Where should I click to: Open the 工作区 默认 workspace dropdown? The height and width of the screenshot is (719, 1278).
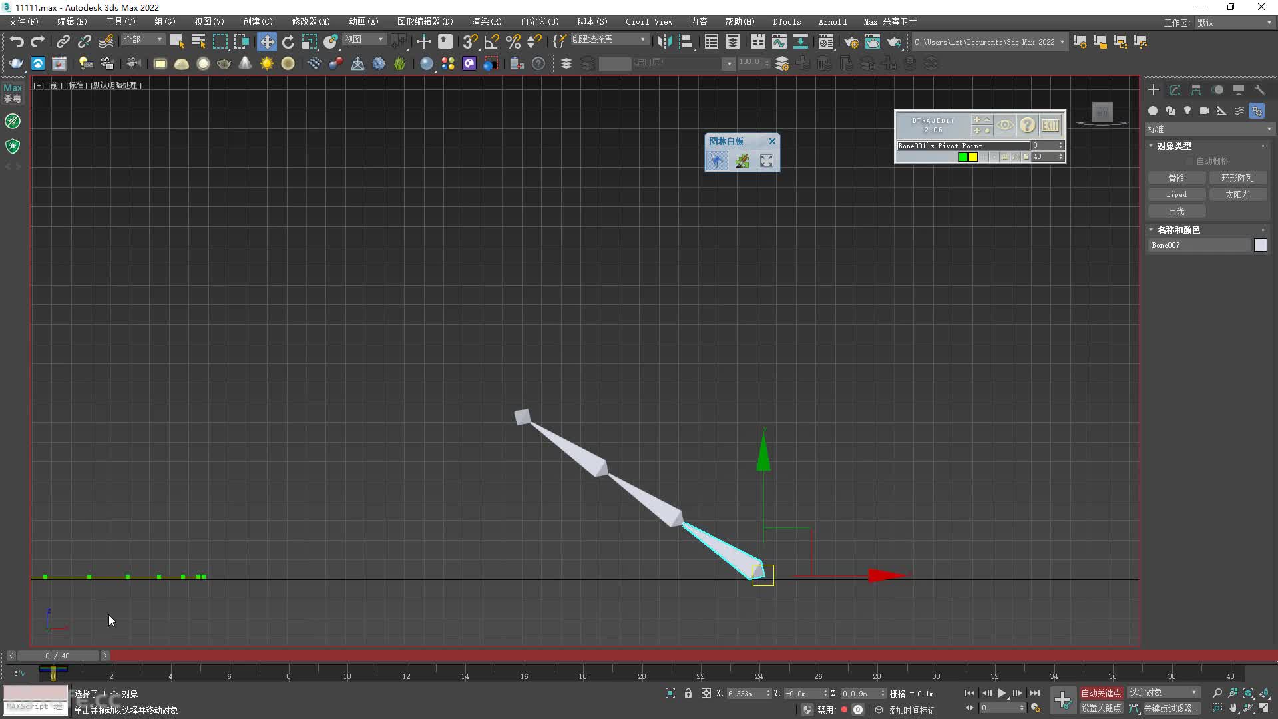coord(1234,23)
